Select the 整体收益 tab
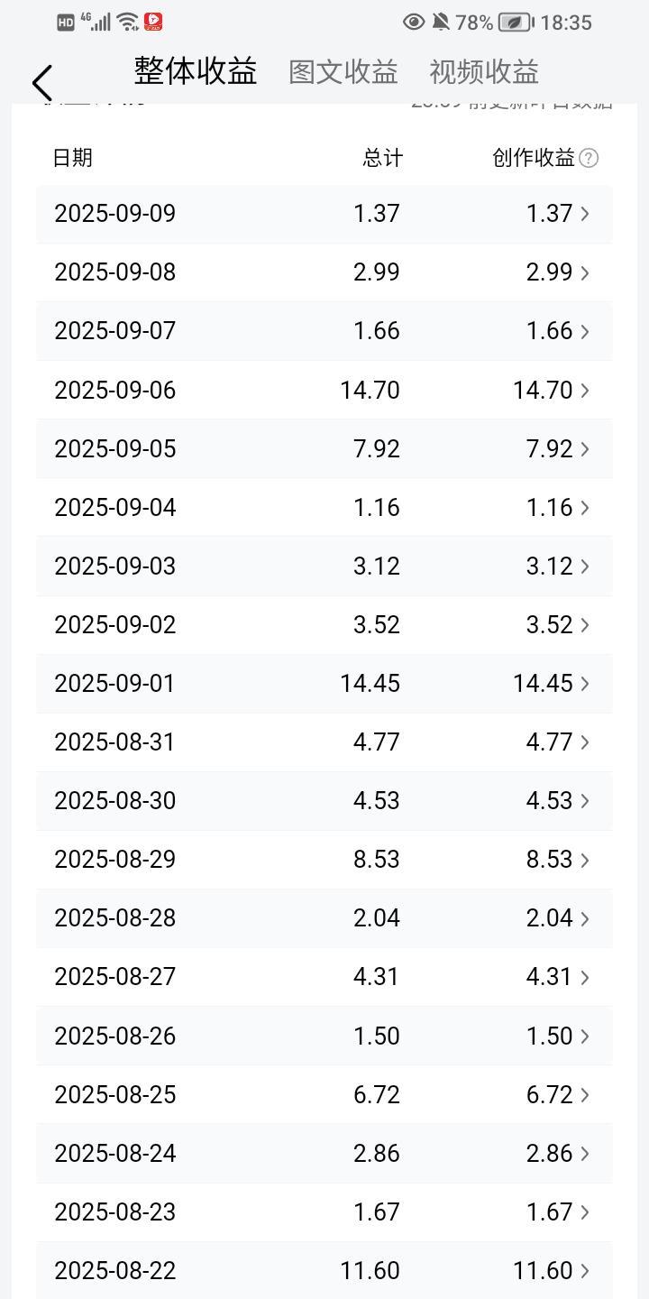This screenshot has width=649, height=1299. coord(196,70)
